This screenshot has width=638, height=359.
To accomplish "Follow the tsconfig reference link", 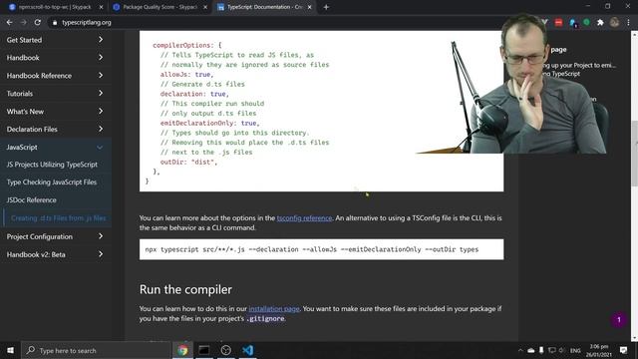I will pyautogui.click(x=304, y=218).
